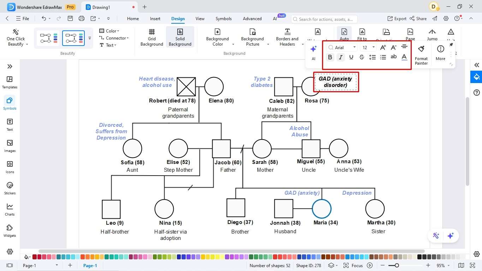This screenshot has height=271, width=482.
Task: Click the presentation play icon in status bar
Action: [370, 265]
